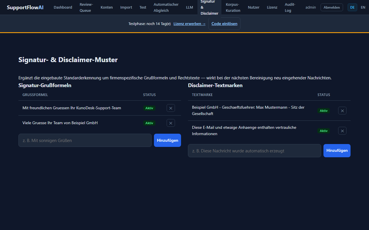Go to the LLM settings
This screenshot has height=230, width=369.
click(x=189, y=7)
